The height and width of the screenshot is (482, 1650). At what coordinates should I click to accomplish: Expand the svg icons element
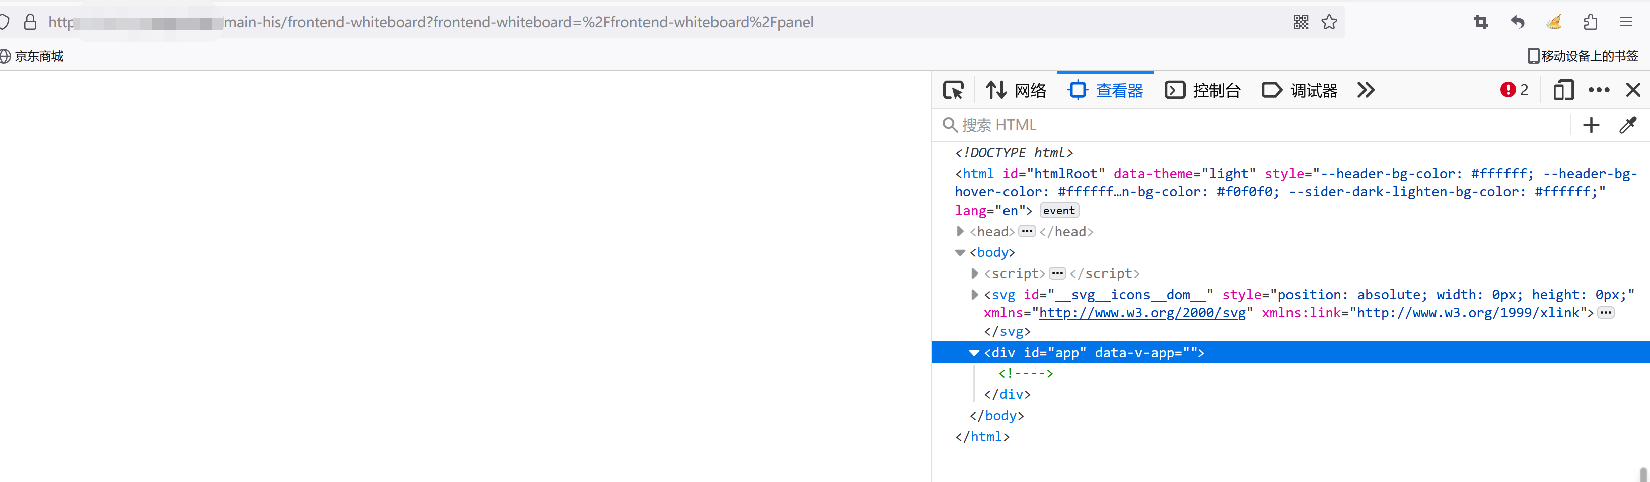[x=974, y=294]
